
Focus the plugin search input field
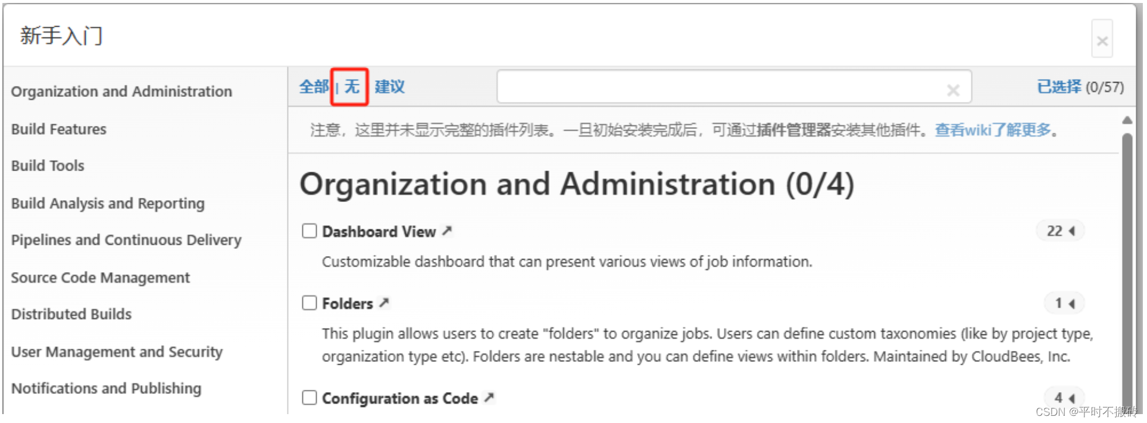pos(734,87)
